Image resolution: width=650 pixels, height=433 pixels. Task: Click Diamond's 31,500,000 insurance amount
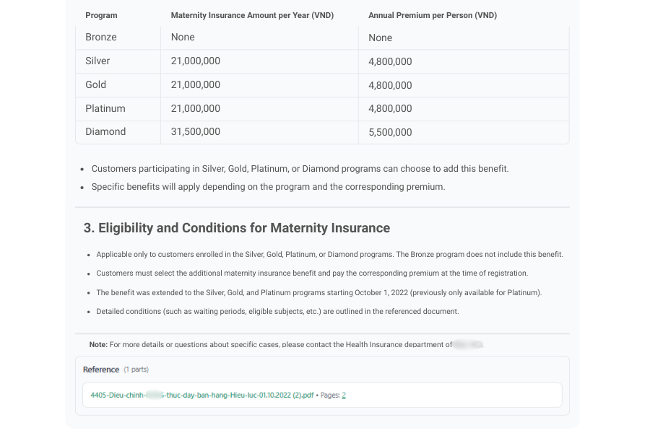196,132
